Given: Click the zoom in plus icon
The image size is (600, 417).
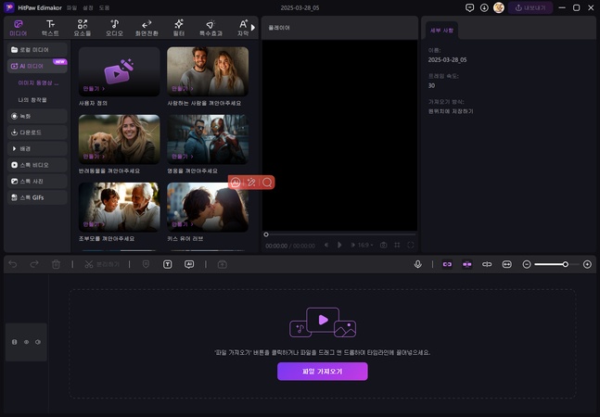Looking at the screenshot, I should (x=587, y=264).
